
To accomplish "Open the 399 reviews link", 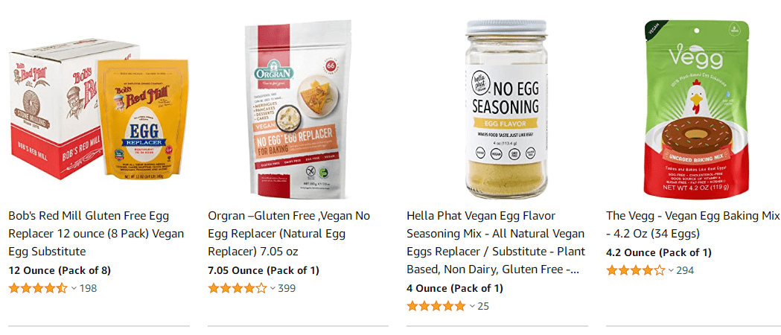I will click(287, 288).
